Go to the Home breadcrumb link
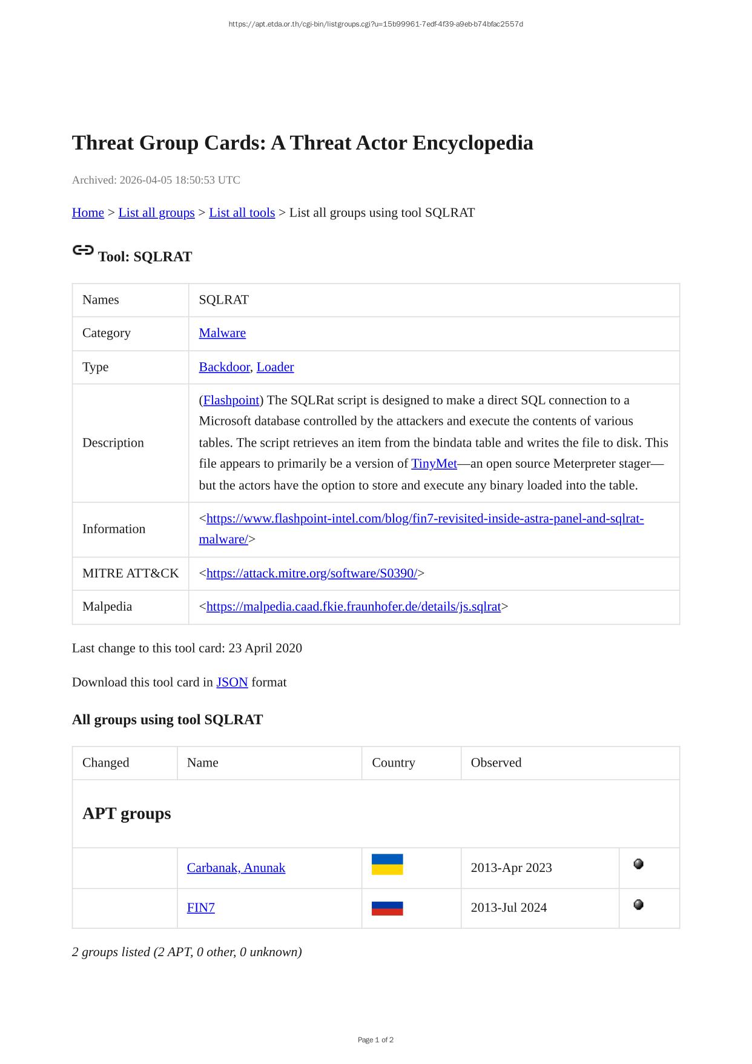The image size is (752, 1064). coord(88,213)
